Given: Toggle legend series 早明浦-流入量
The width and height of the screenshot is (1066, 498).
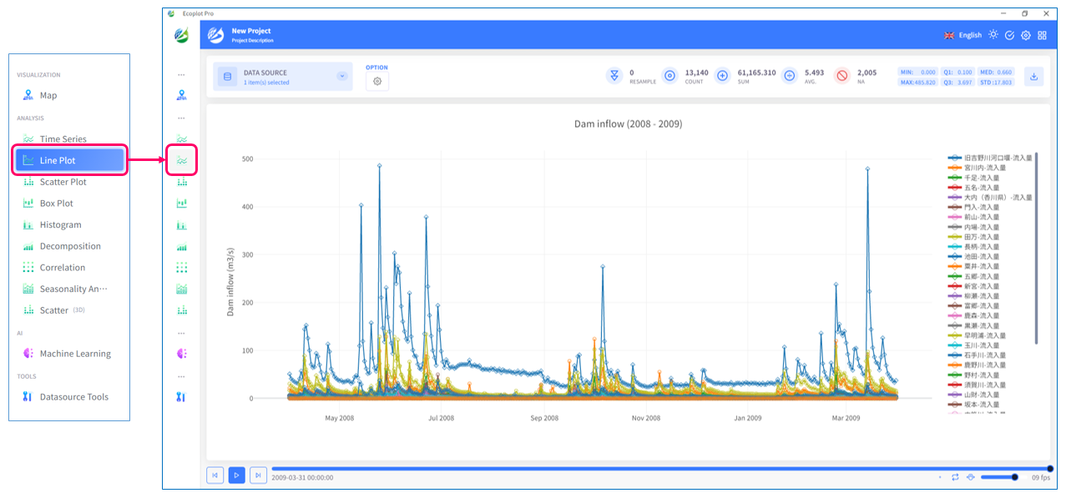Looking at the screenshot, I should click(x=977, y=335).
